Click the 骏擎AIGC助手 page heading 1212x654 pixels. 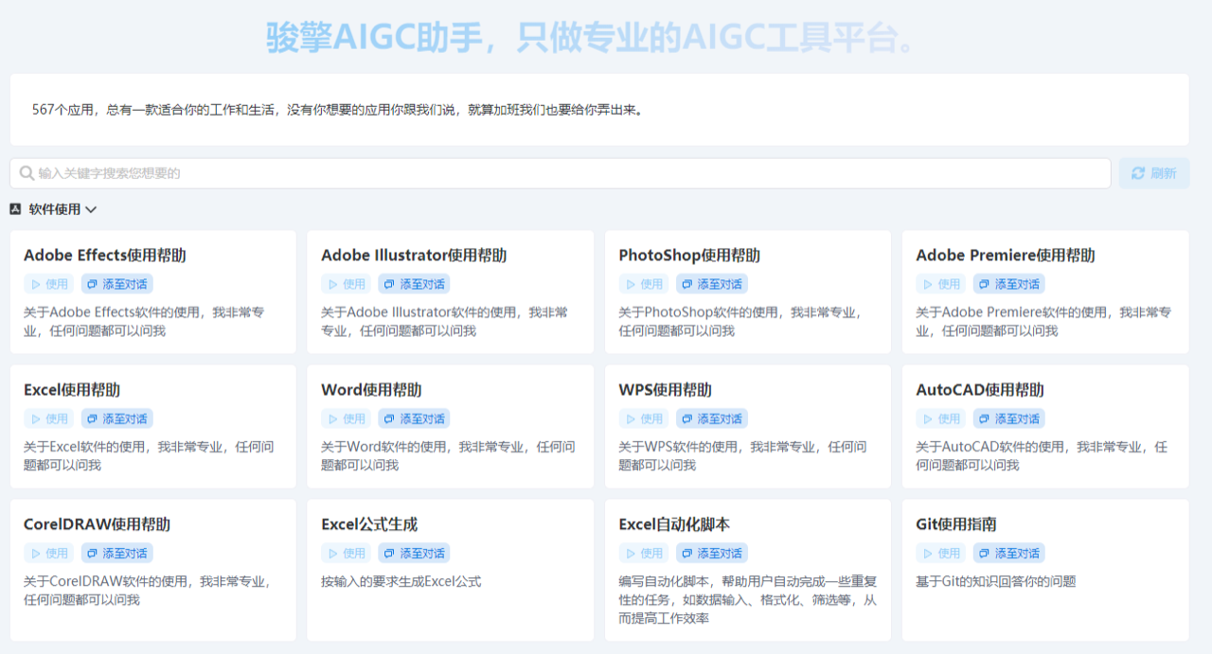tap(591, 38)
